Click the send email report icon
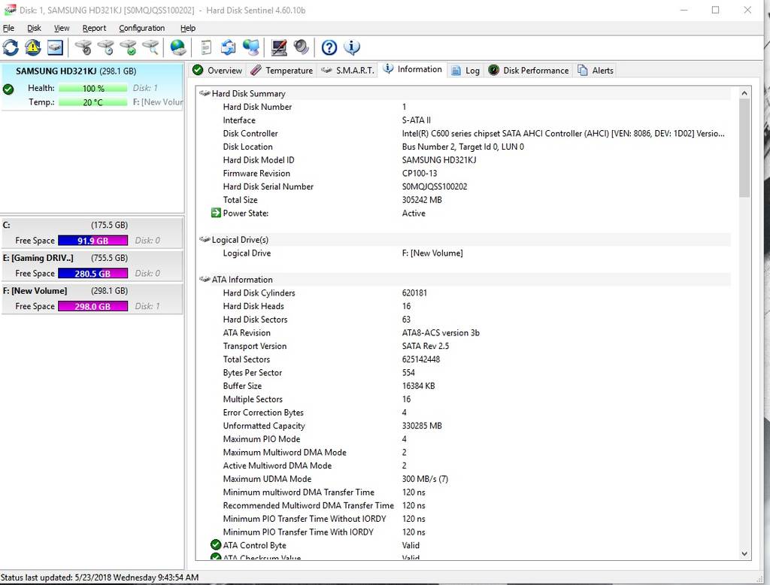The width and height of the screenshot is (770, 585). pyautogui.click(x=229, y=47)
